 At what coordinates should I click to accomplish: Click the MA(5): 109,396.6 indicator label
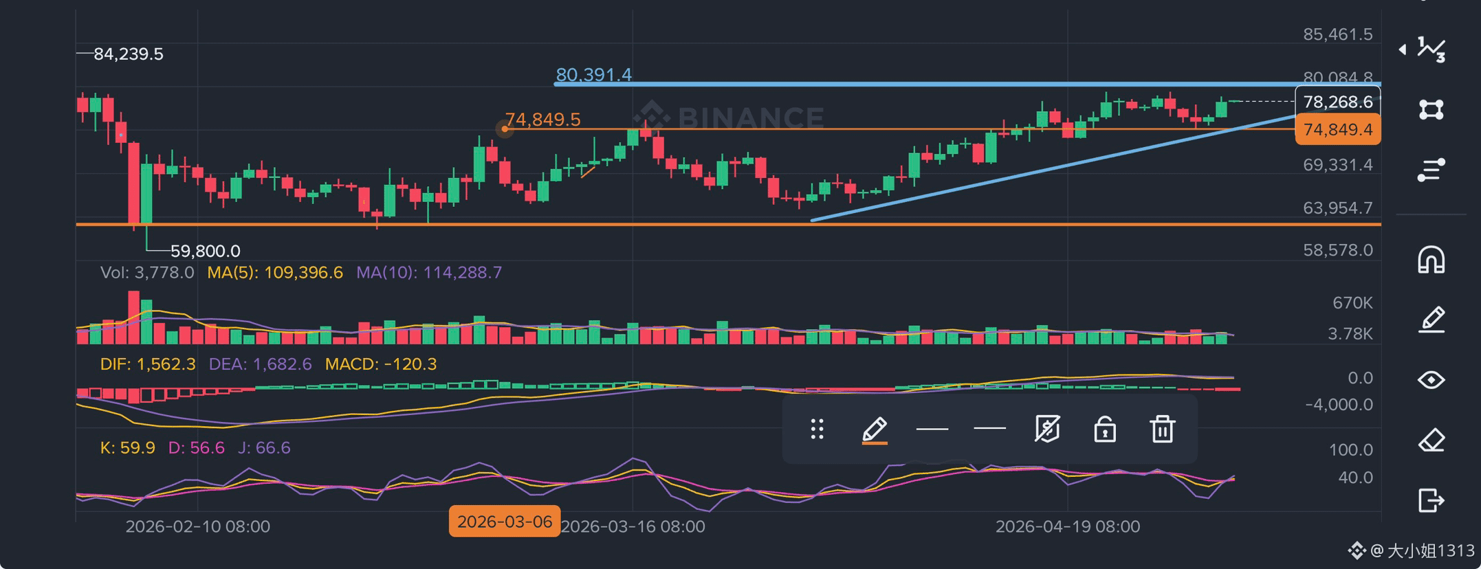275,273
